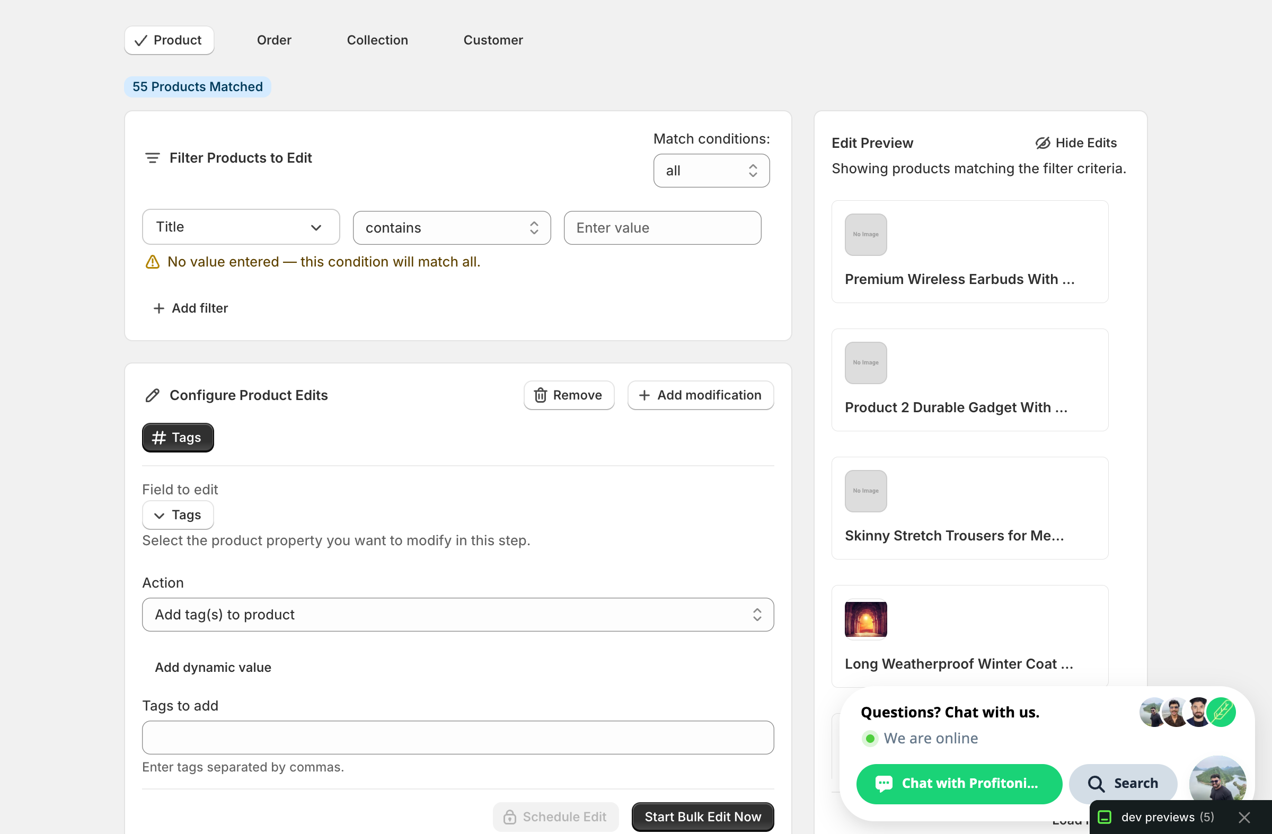Click the filter lines icon beside Filter Products
Image resolution: width=1272 pixels, height=834 pixels.
click(152, 158)
